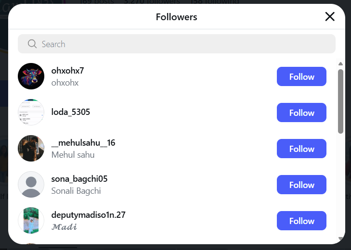Follow deputymadiso1n.27

click(301, 221)
